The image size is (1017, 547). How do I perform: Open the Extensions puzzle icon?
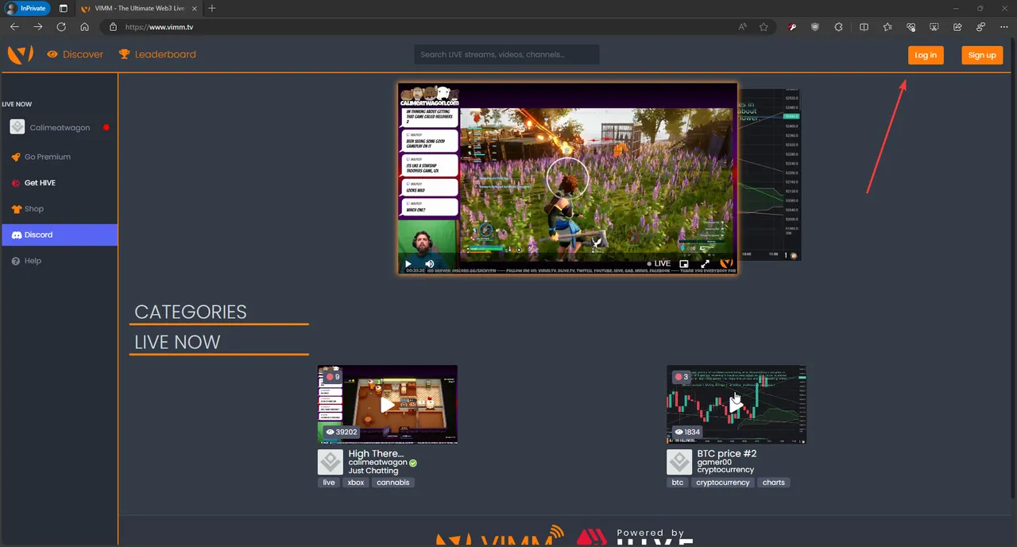tap(839, 26)
